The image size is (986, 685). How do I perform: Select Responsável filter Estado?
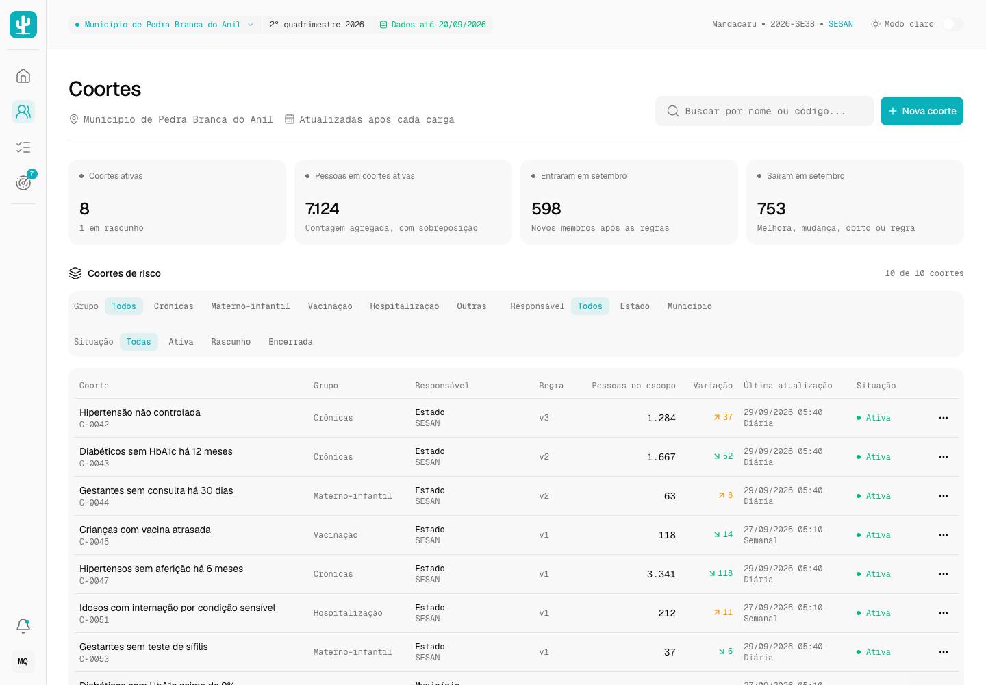coord(635,306)
